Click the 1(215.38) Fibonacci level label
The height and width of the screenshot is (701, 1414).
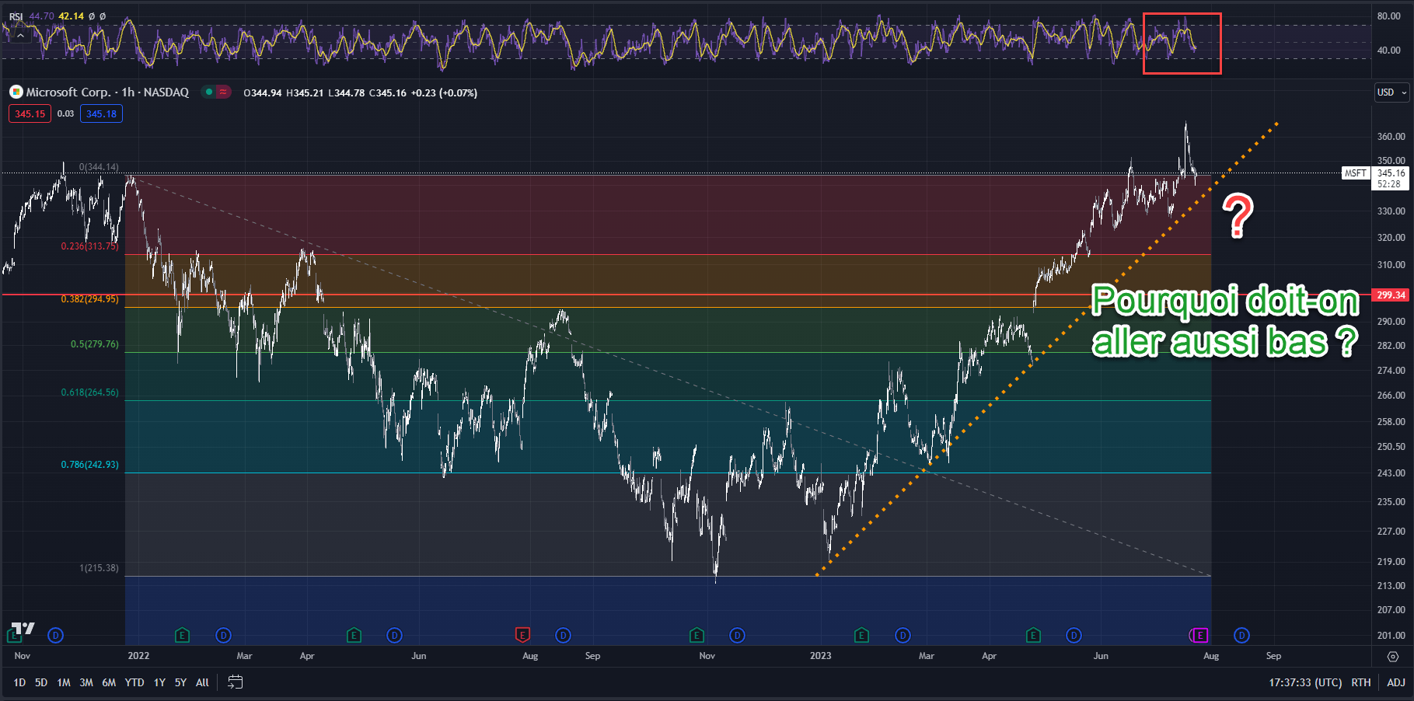100,568
